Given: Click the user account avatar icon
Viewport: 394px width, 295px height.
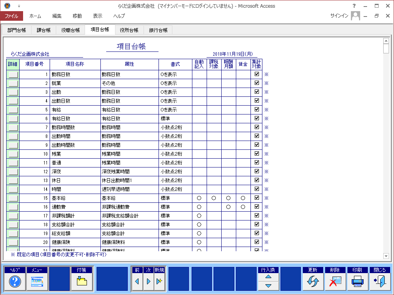Looking at the screenshot, I should [355, 16].
